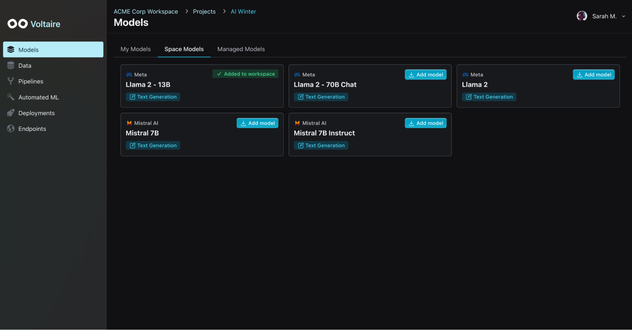The width and height of the screenshot is (632, 330).
Task: Click Mistral AI logo on Mistral 7B Instruct card
Action: coord(297,123)
